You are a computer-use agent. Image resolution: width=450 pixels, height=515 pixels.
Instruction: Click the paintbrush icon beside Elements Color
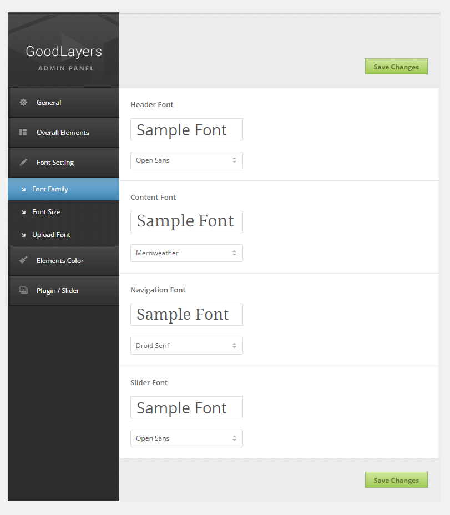click(23, 260)
